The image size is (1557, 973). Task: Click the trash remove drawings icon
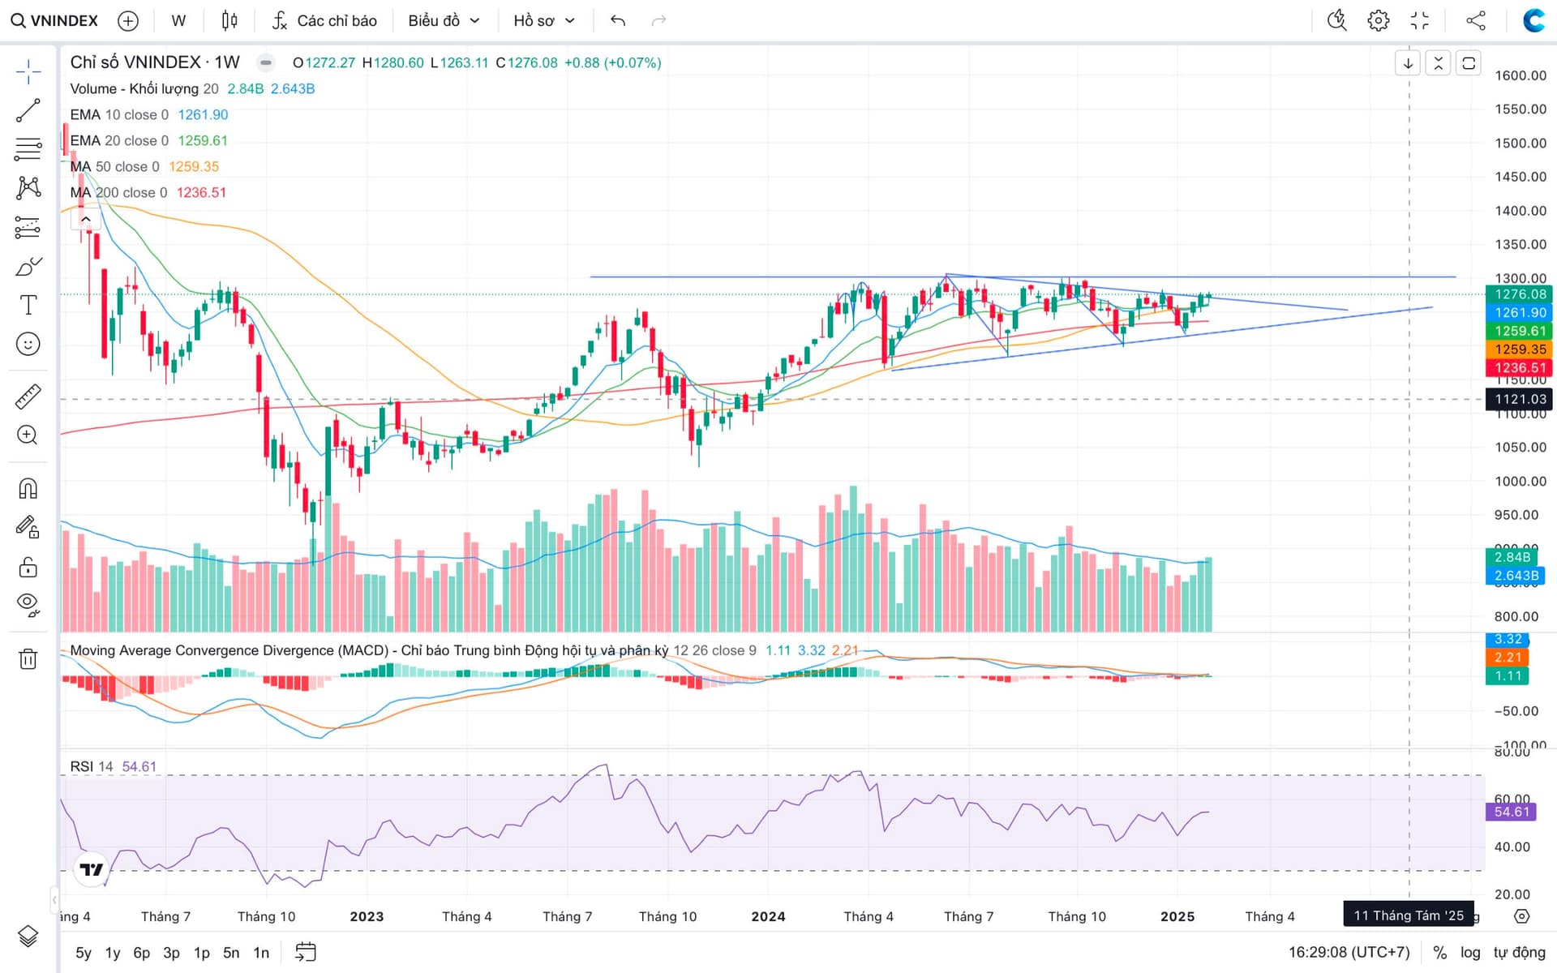point(28,658)
